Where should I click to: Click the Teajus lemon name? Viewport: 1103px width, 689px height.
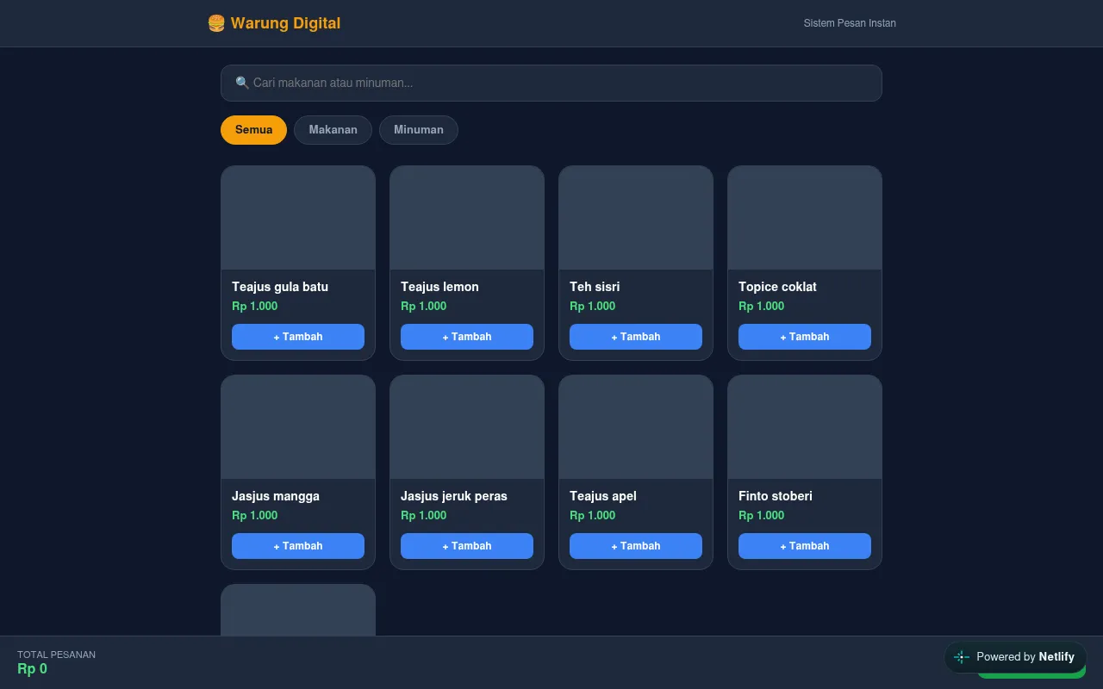[439, 287]
